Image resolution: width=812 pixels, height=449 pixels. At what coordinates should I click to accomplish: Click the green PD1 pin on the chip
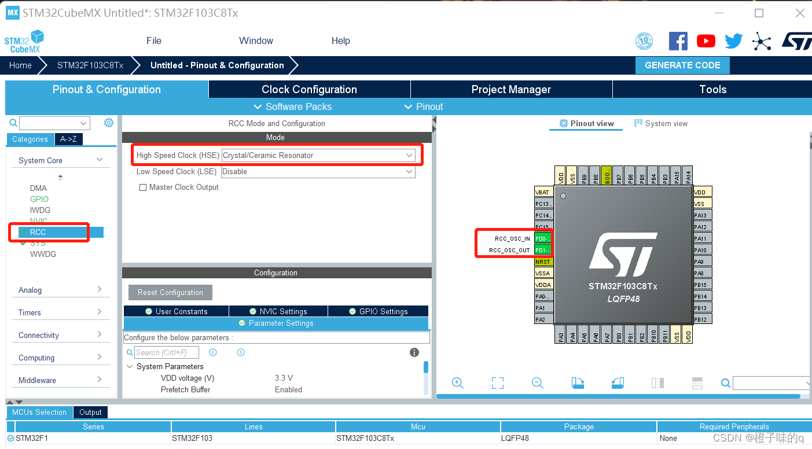coord(543,250)
